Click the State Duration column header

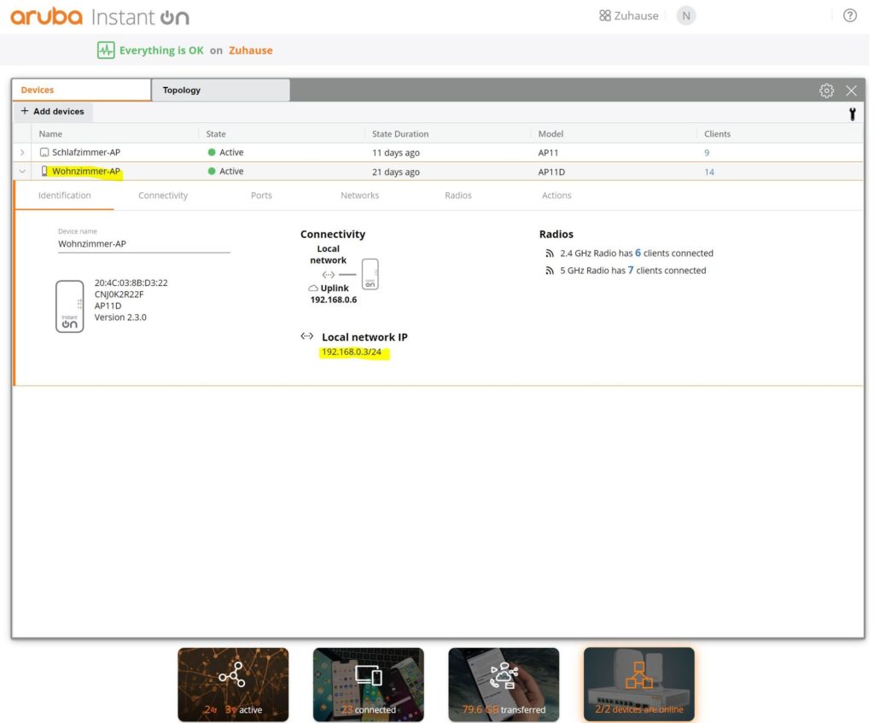click(400, 134)
